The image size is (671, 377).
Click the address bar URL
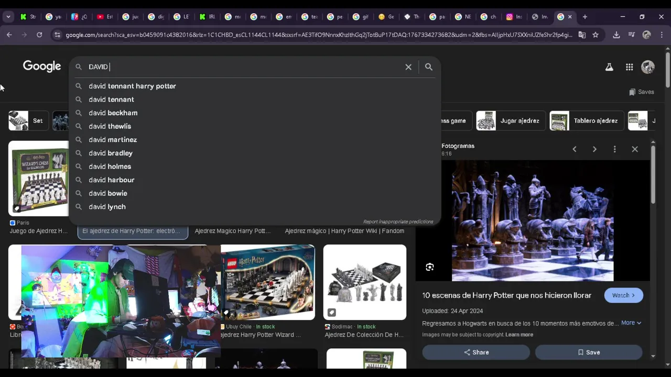click(x=319, y=35)
